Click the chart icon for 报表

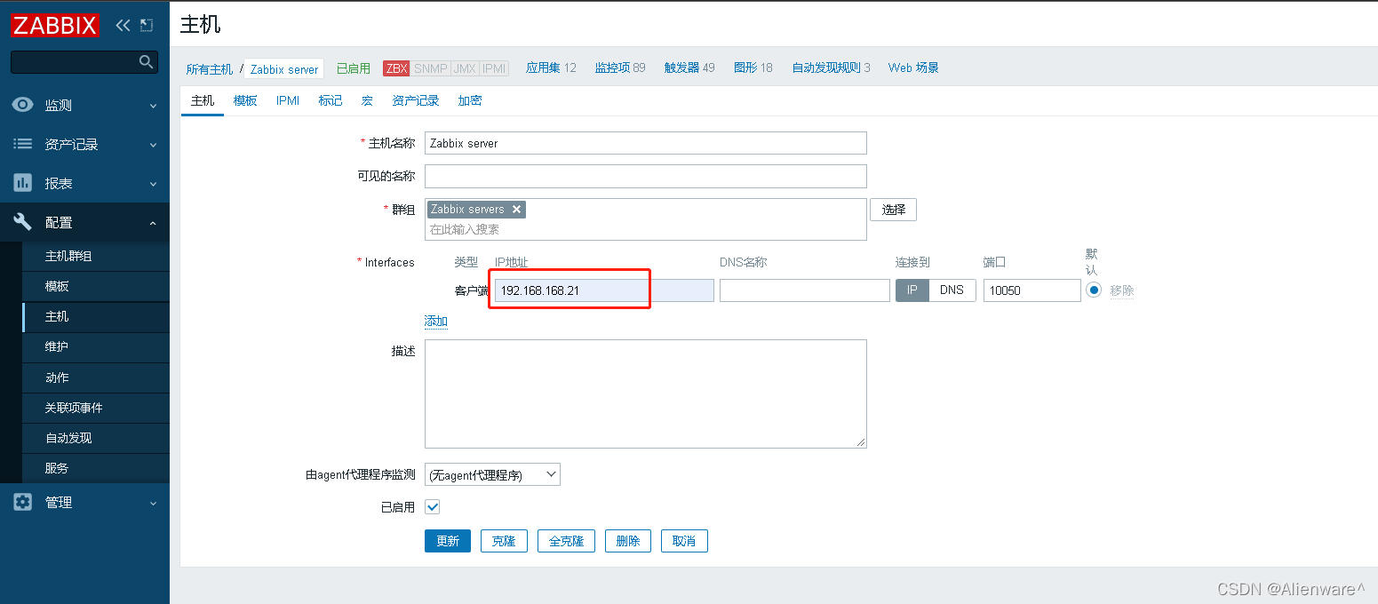pos(23,183)
